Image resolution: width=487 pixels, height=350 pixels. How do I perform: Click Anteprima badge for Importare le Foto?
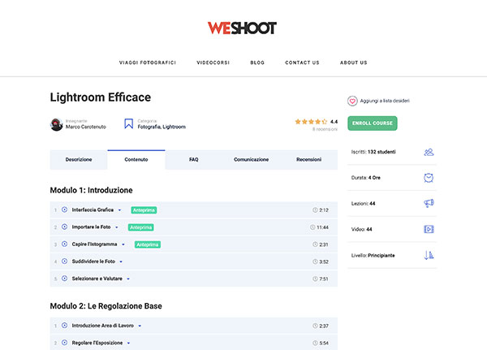pyautogui.click(x=140, y=227)
